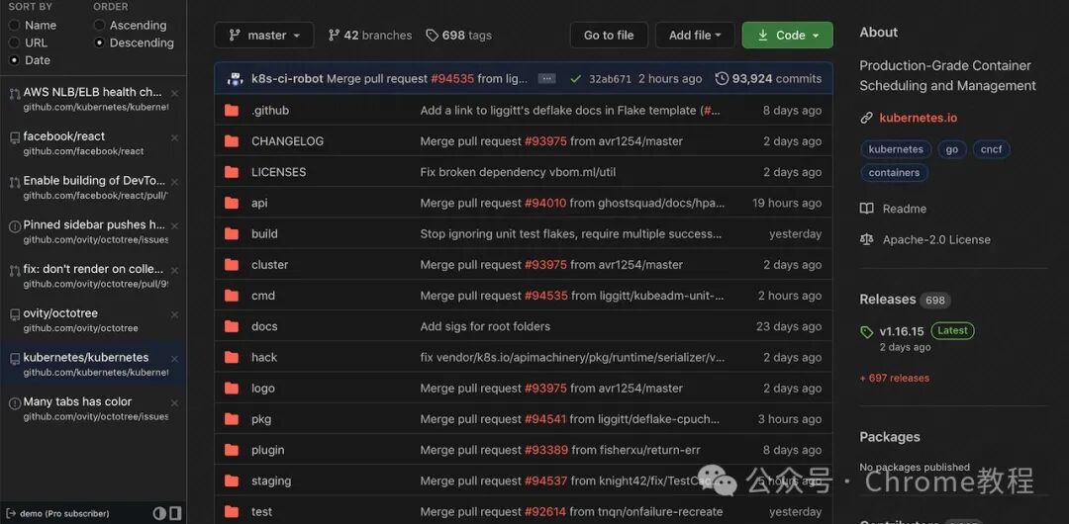Click the book icon next to Readme
The image size is (1069, 524).
click(x=866, y=209)
